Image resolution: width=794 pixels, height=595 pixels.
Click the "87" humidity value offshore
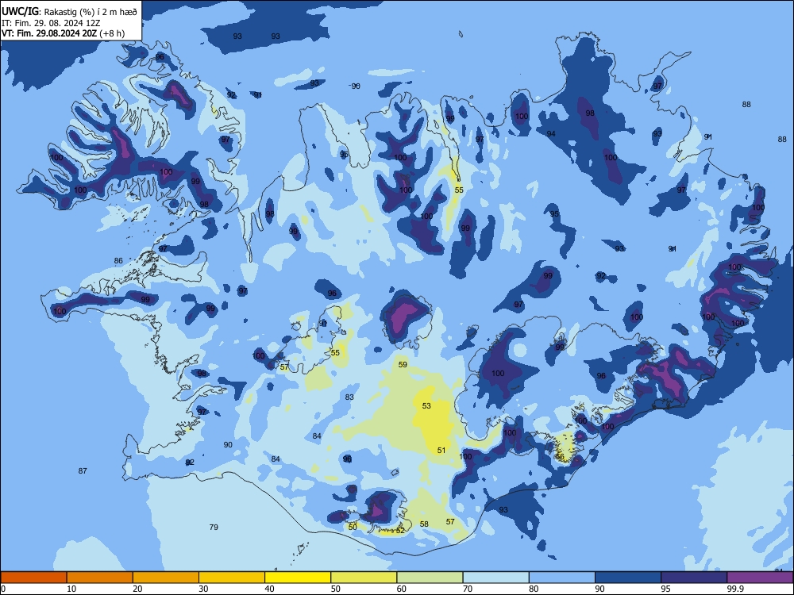(83, 470)
